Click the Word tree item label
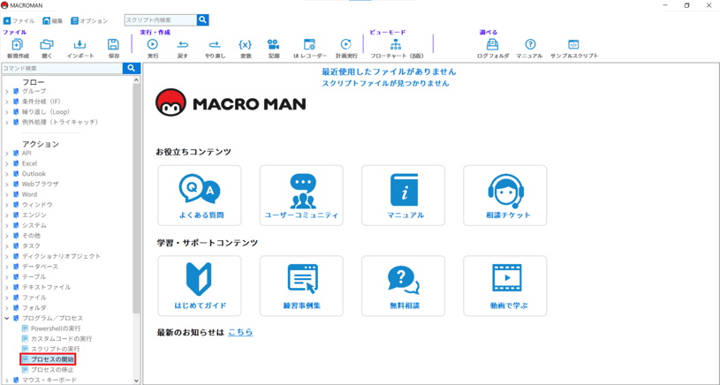The height and width of the screenshot is (385, 720). [29, 194]
